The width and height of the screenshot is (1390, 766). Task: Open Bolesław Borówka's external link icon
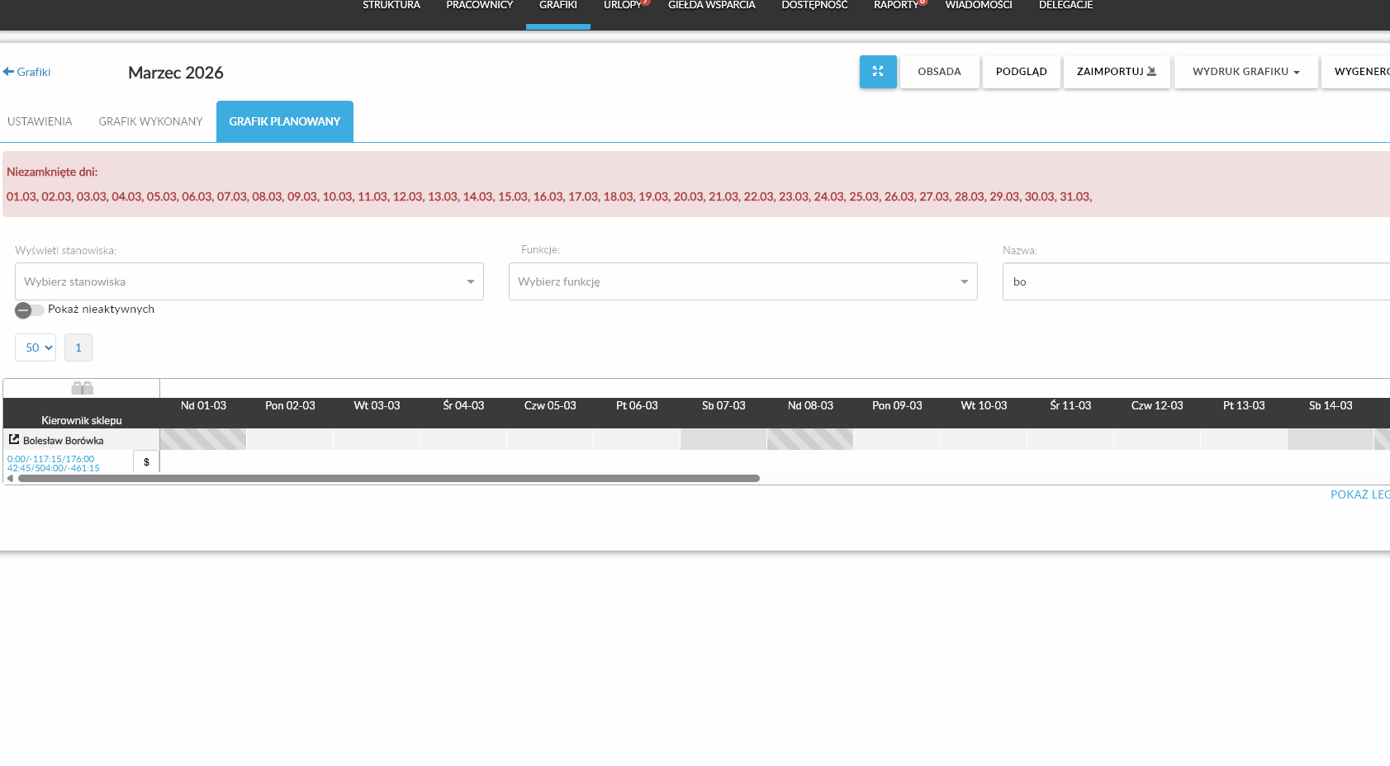coord(14,440)
